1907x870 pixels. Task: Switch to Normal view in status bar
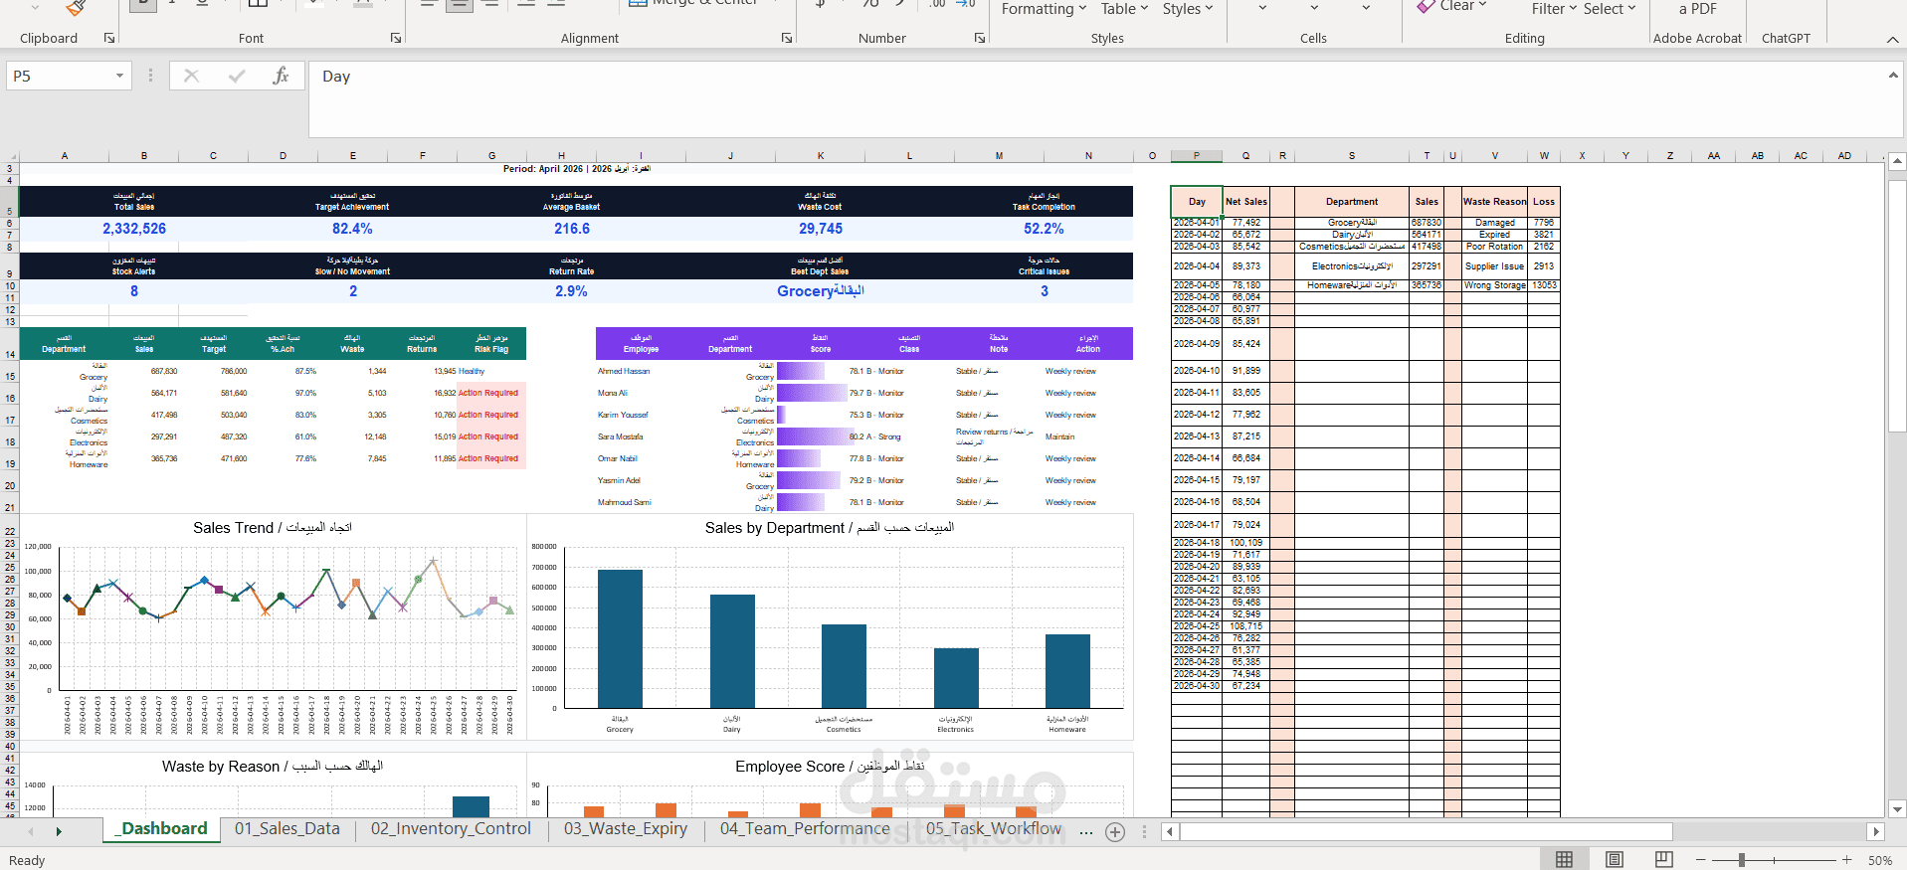click(x=1564, y=859)
